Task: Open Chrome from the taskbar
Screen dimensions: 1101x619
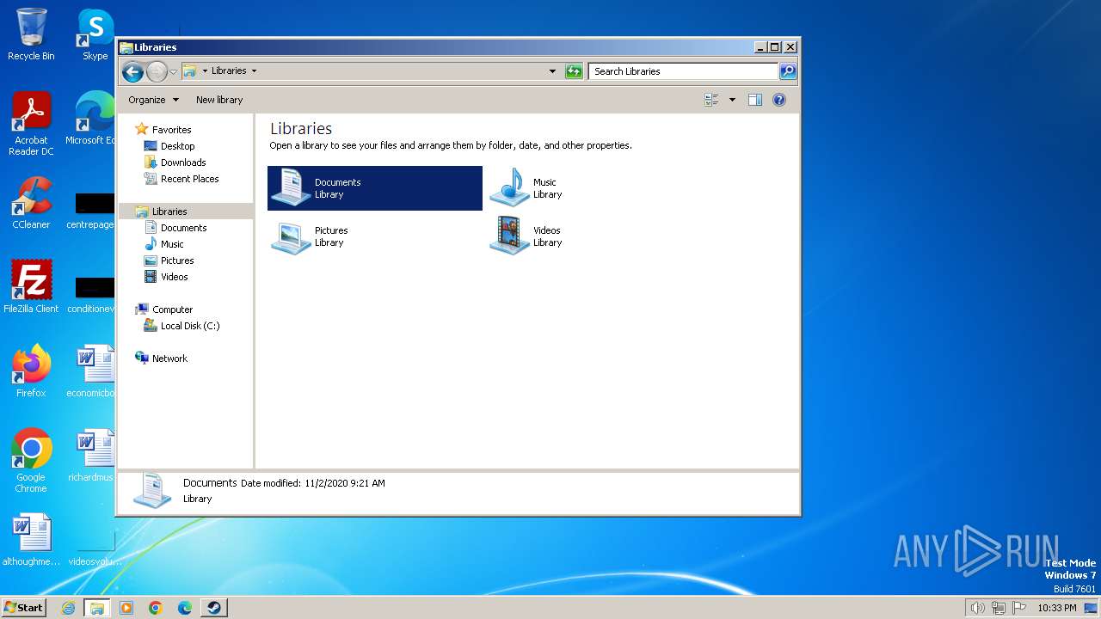Action: pyautogui.click(x=156, y=608)
